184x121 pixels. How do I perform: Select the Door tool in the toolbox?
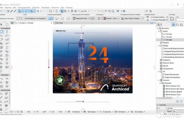[7, 47]
